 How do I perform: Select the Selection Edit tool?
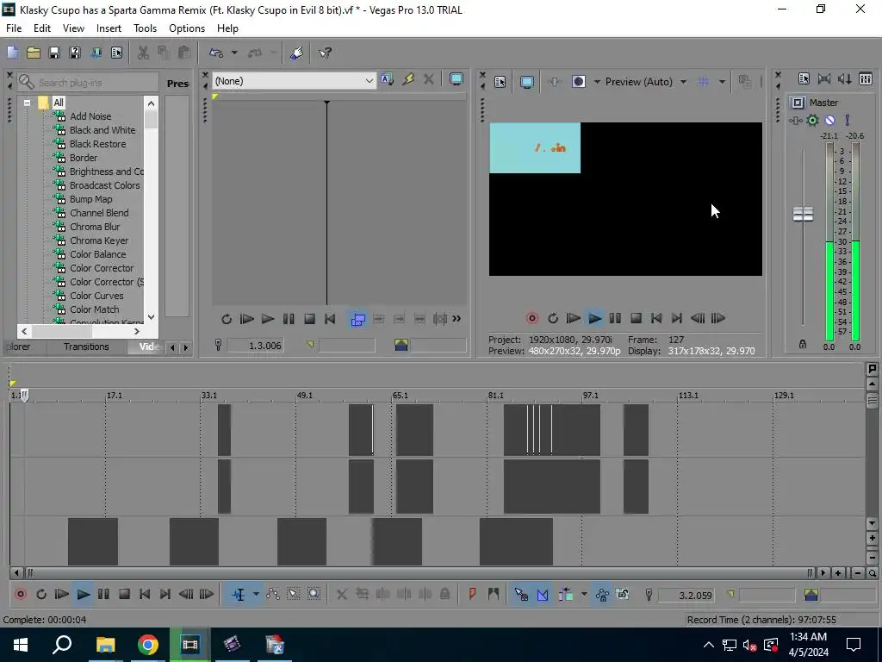(293, 594)
